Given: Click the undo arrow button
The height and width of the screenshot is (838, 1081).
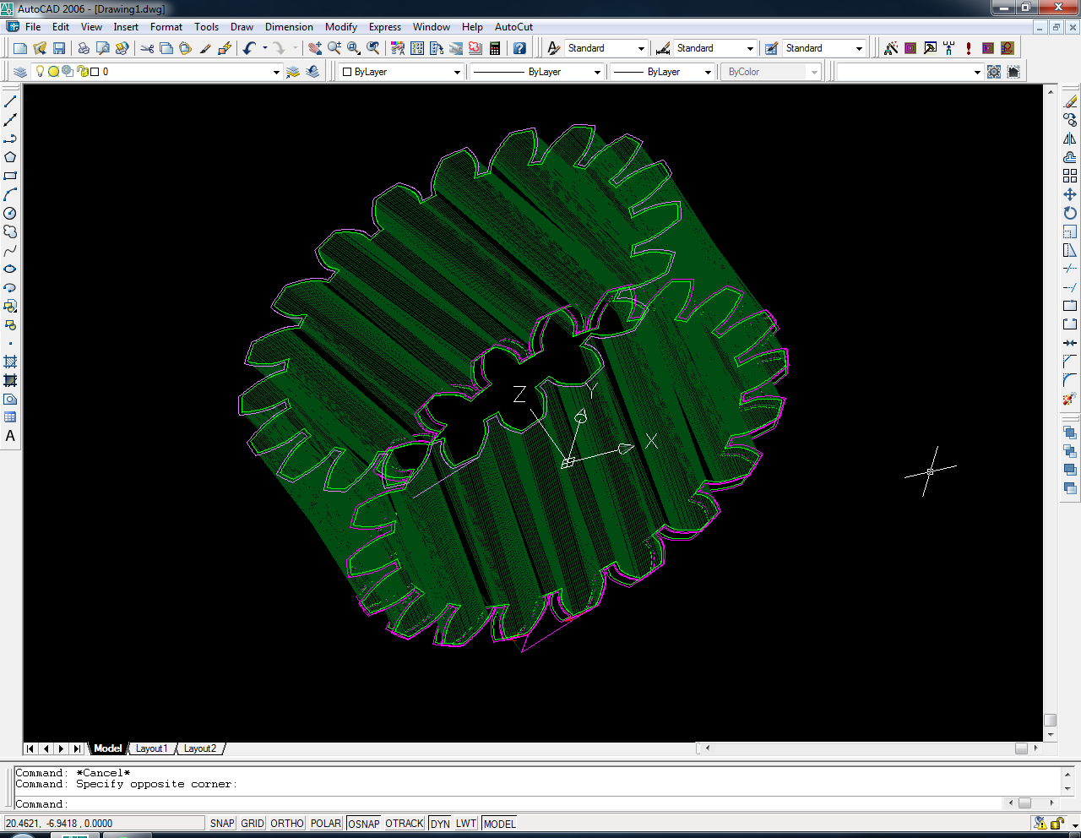Looking at the screenshot, I should pyautogui.click(x=248, y=48).
